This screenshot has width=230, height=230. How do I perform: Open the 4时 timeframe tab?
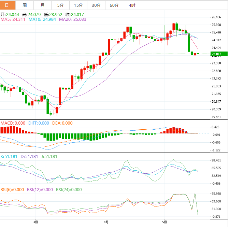coord(132,5)
